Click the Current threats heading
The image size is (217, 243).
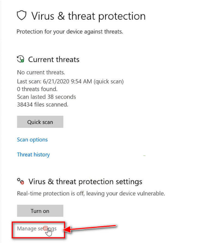click(54, 60)
